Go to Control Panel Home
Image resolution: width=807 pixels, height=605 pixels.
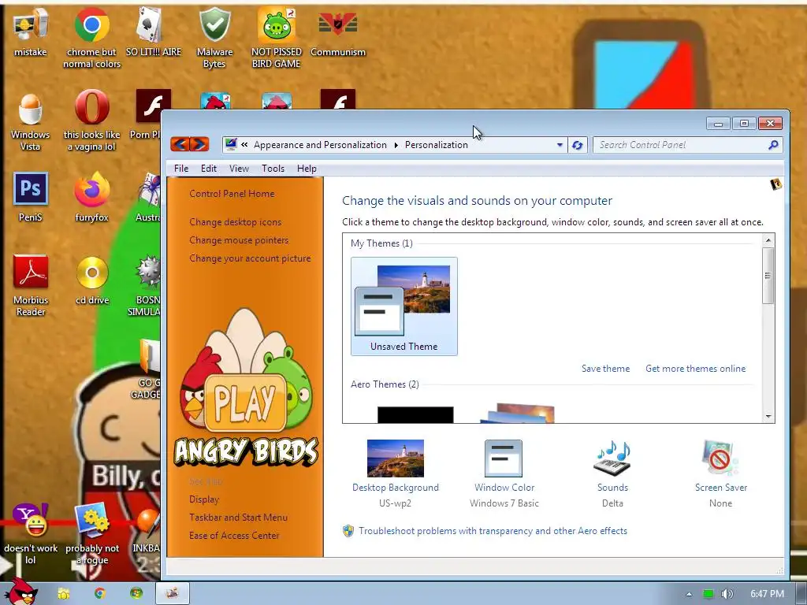click(x=232, y=194)
